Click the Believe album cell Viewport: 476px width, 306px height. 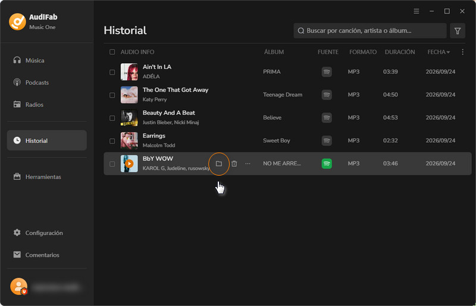pos(272,118)
